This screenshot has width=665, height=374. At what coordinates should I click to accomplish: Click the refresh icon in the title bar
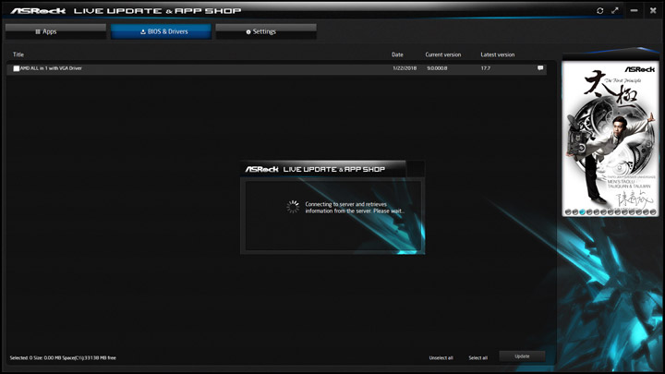click(599, 10)
